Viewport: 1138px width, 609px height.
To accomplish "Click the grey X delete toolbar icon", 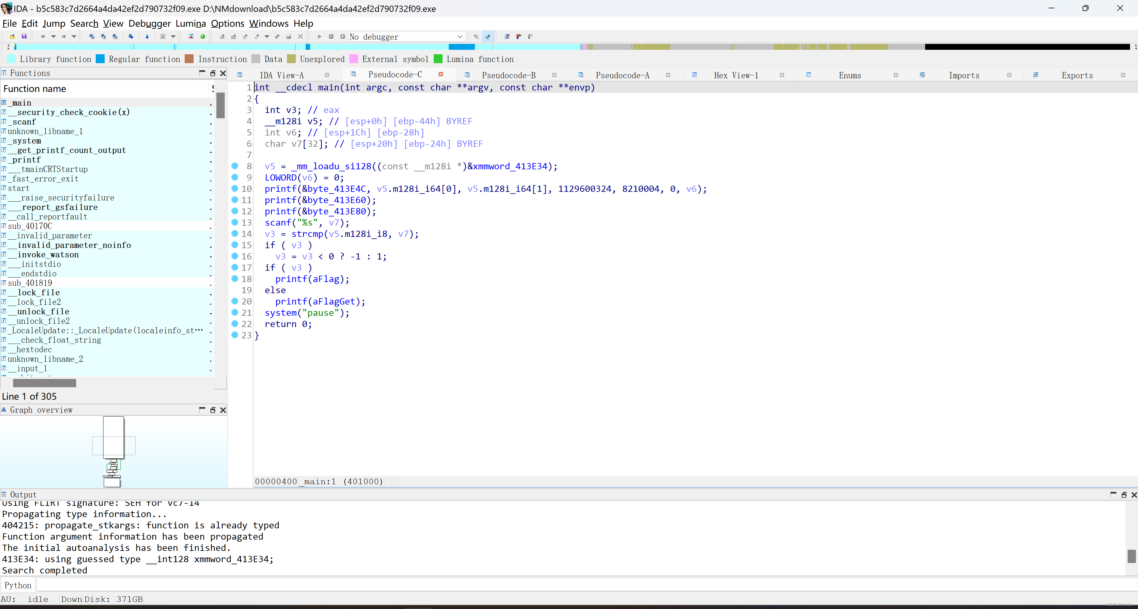I will click(x=300, y=37).
